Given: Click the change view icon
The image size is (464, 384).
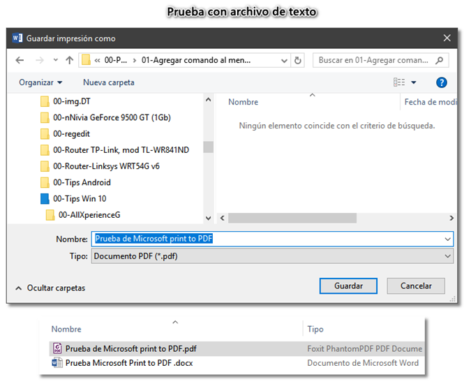Looking at the screenshot, I should 399,82.
